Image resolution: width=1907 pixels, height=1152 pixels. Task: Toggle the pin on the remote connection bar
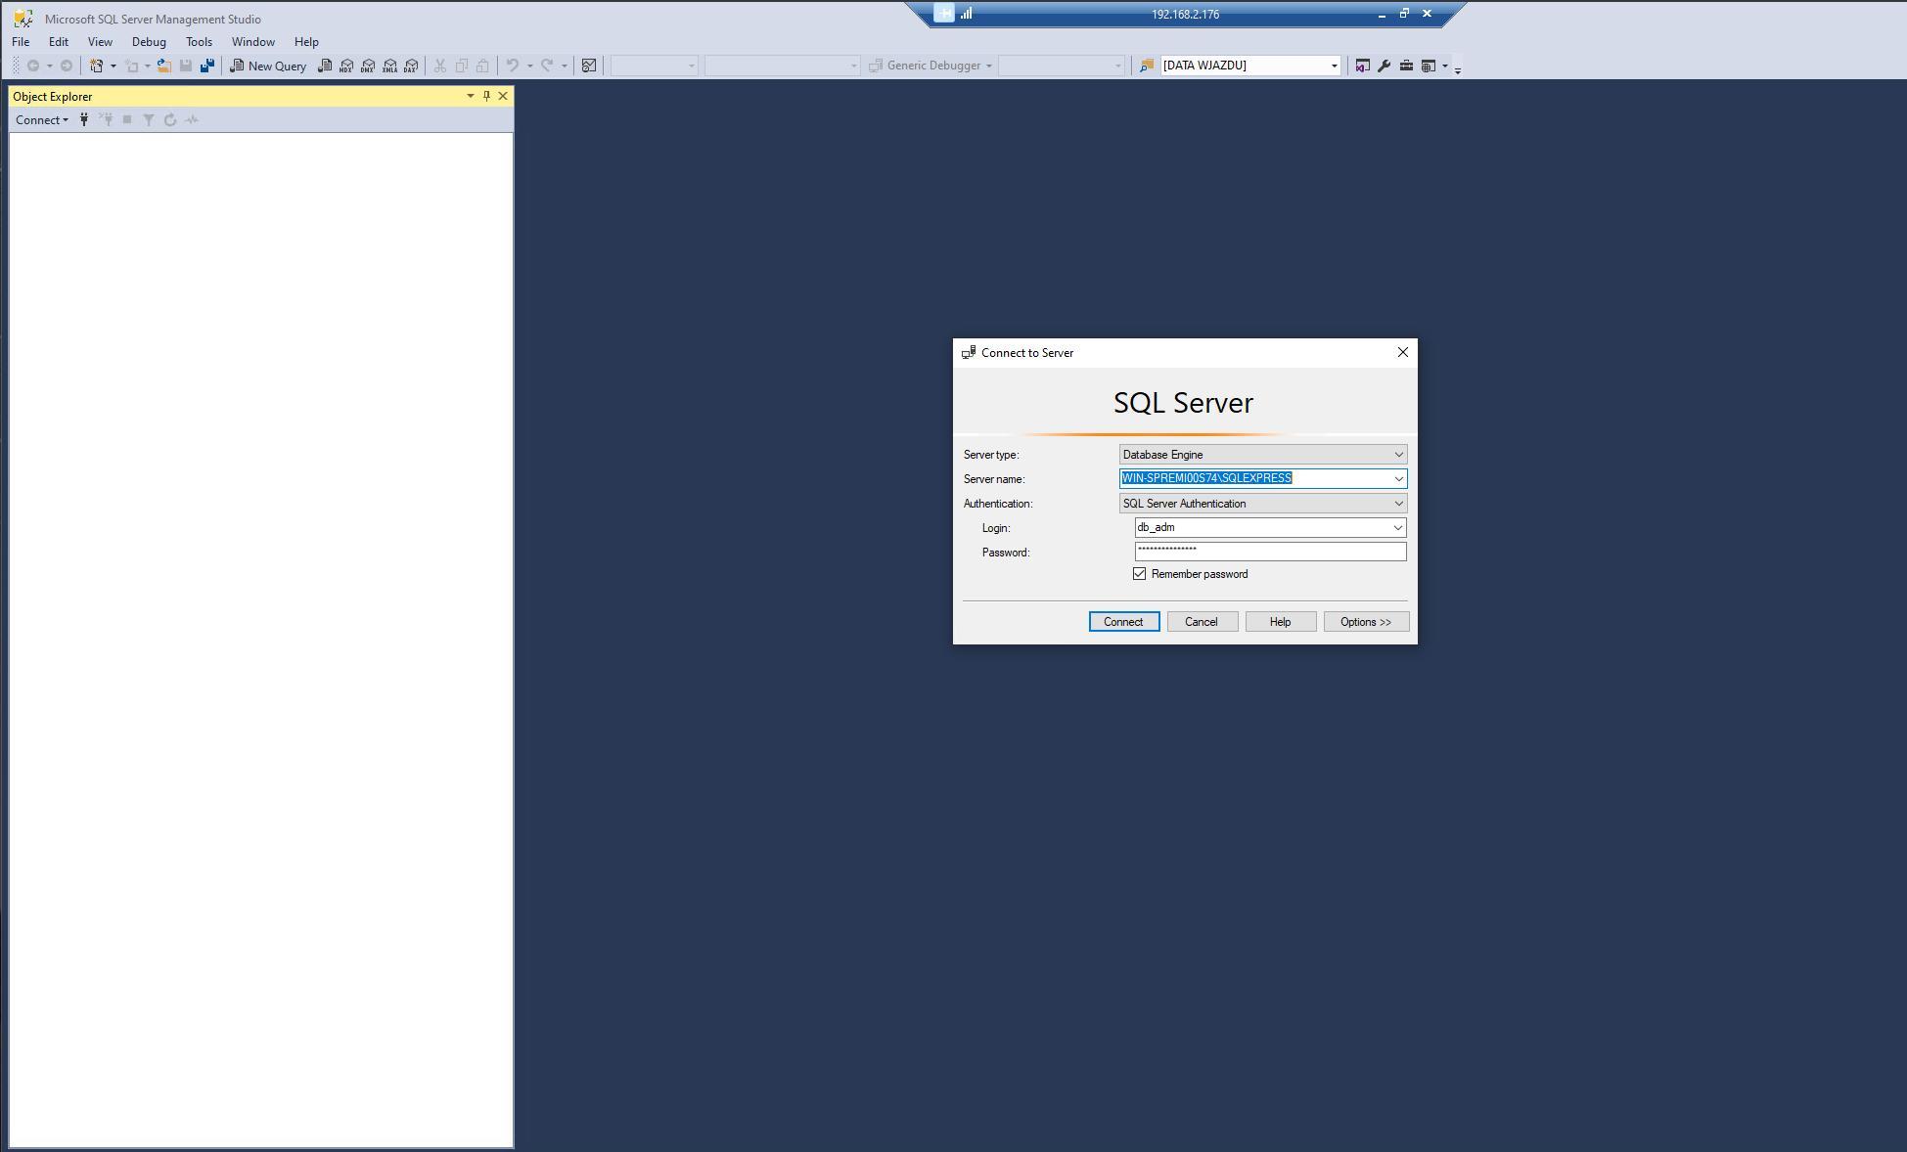(x=943, y=14)
